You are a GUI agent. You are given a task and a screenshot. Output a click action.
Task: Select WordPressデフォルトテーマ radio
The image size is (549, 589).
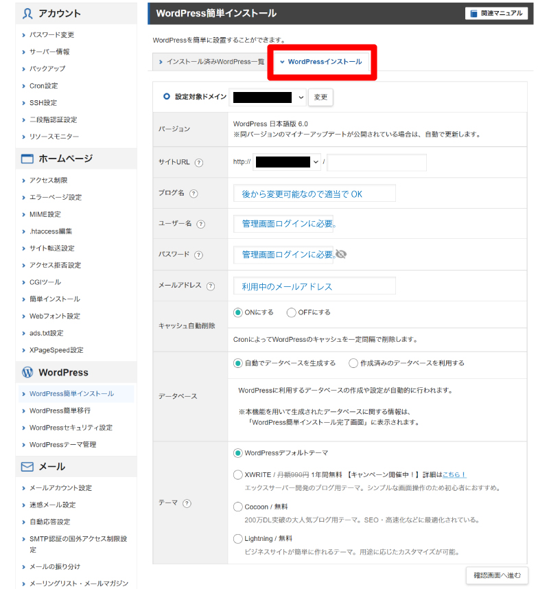(237, 453)
